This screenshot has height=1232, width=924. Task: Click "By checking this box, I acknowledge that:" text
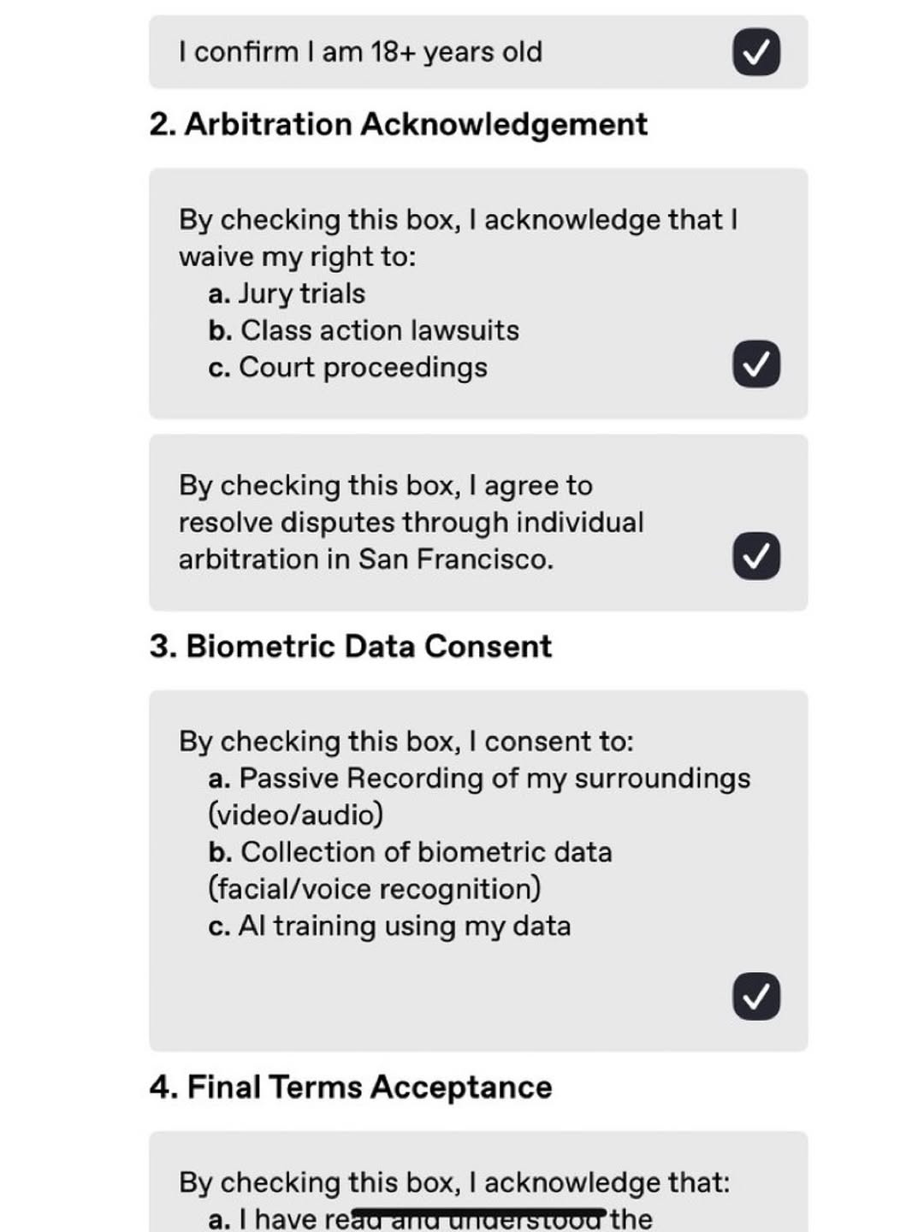(453, 1182)
